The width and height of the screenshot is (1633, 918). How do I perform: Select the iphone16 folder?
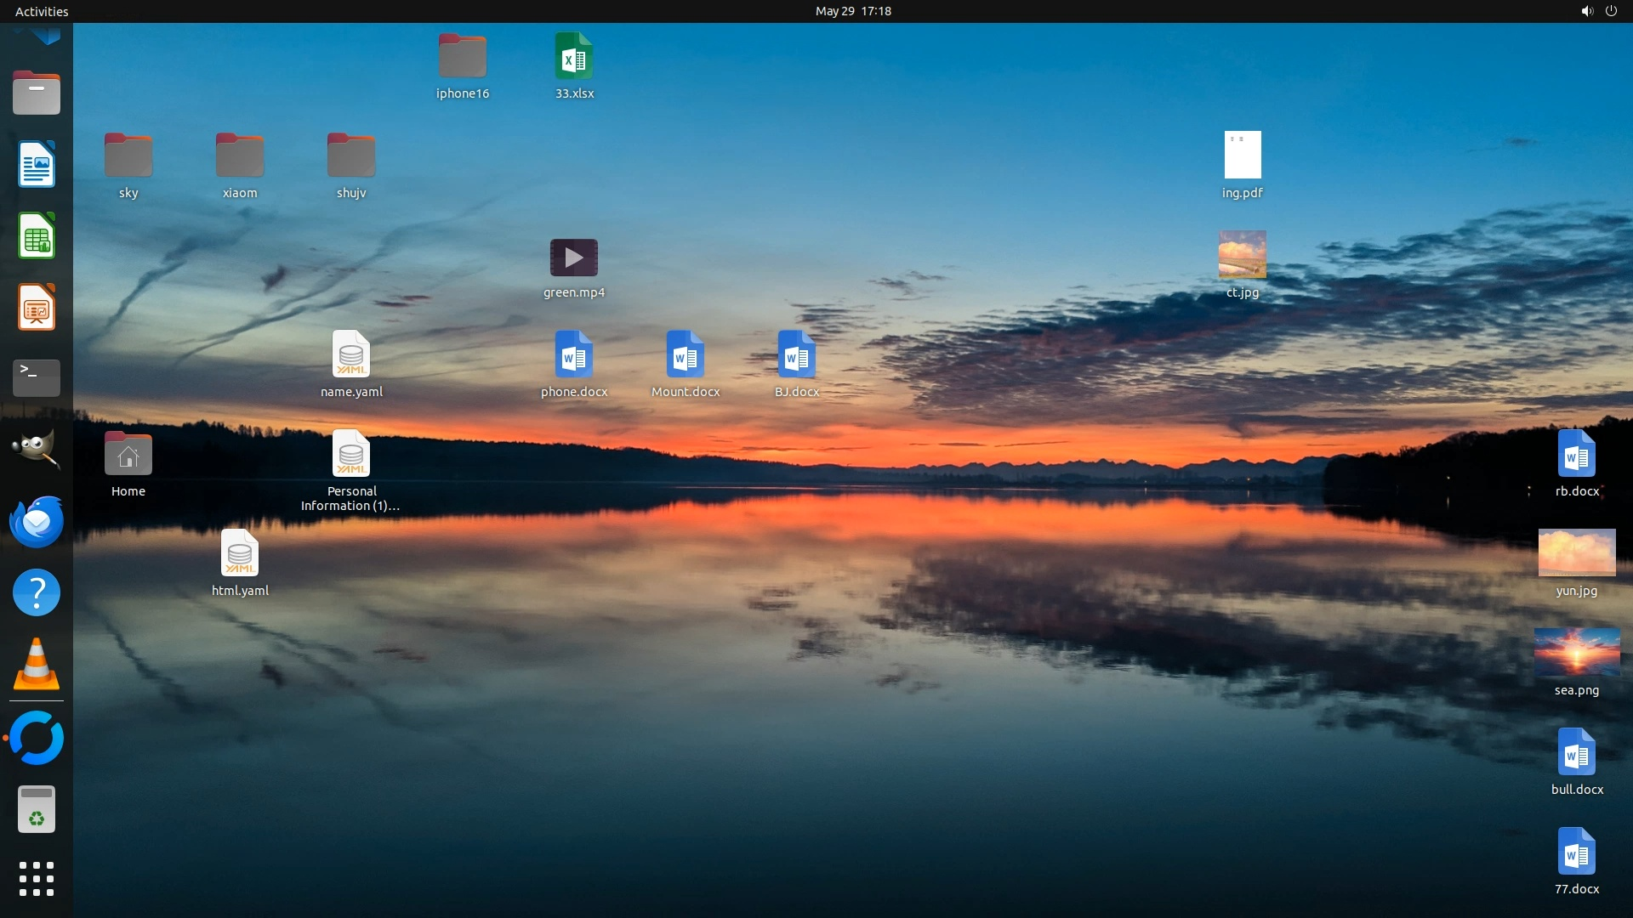[x=463, y=56]
